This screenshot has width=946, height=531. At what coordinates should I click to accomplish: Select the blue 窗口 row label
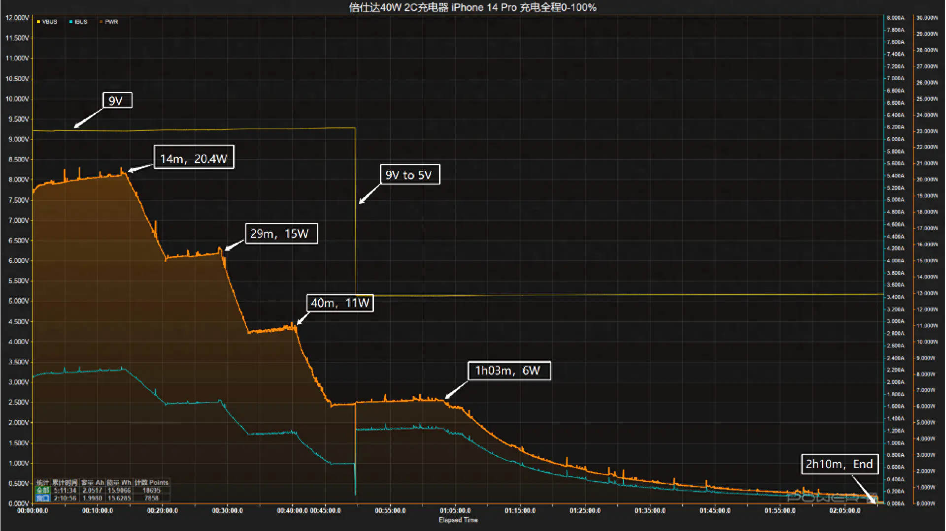[x=43, y=498]
